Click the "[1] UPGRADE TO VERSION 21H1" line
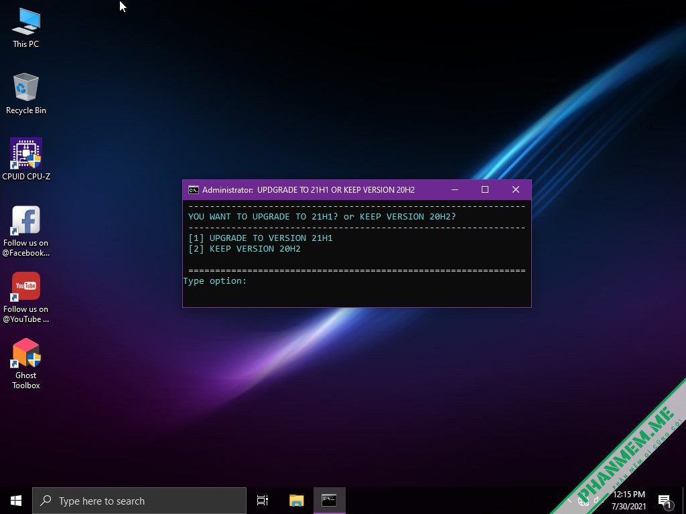Screen dimensions: 686x514 261,238
